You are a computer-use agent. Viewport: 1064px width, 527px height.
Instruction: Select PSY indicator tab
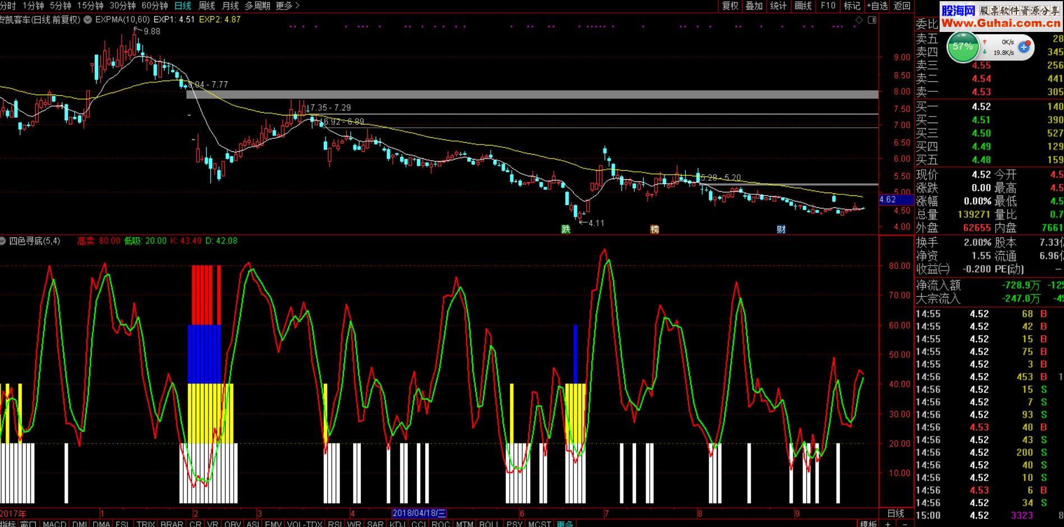click(x=514, y=524)
